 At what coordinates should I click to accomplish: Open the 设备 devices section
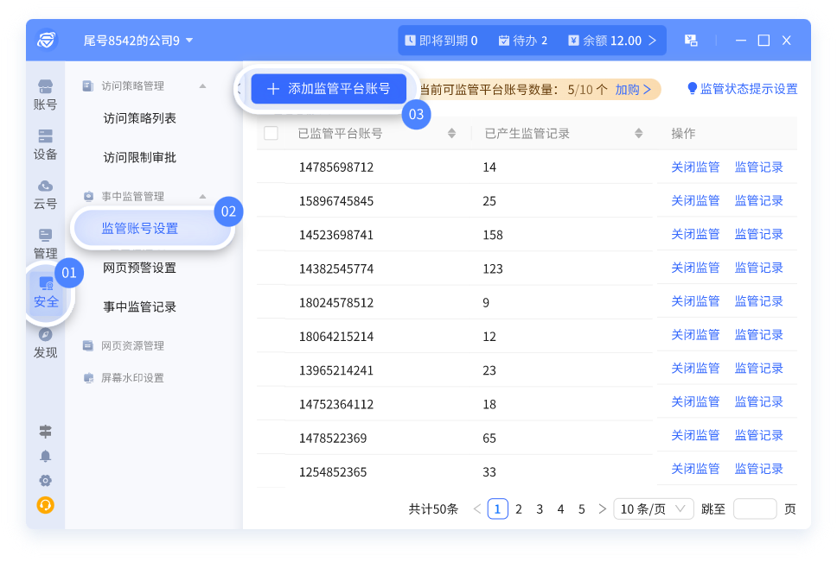point(45,144)
